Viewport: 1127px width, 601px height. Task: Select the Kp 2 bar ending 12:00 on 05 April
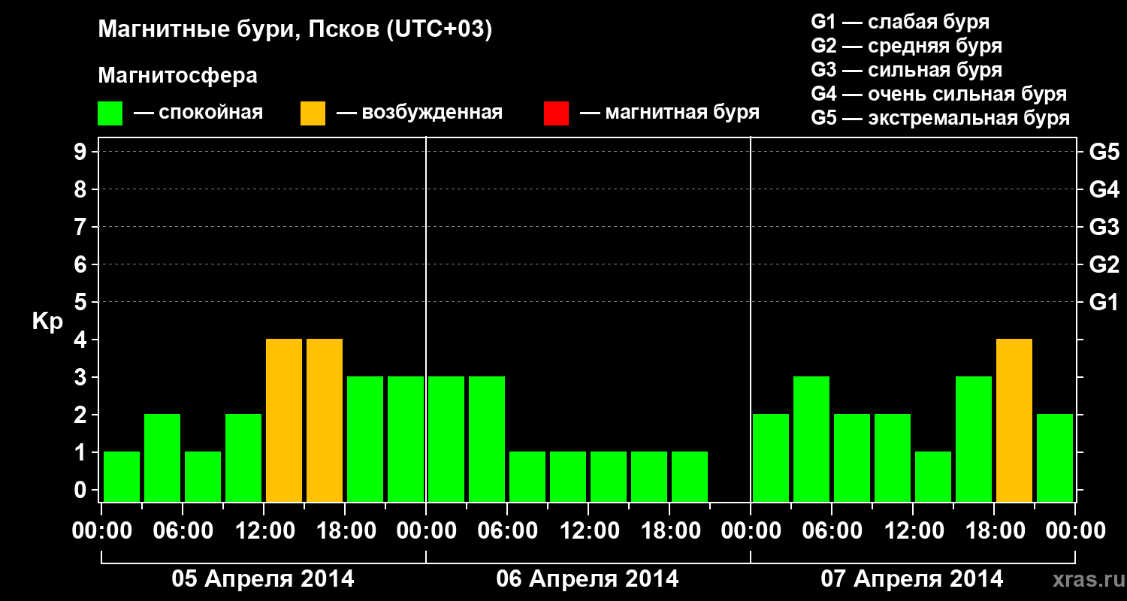(243, 458)
